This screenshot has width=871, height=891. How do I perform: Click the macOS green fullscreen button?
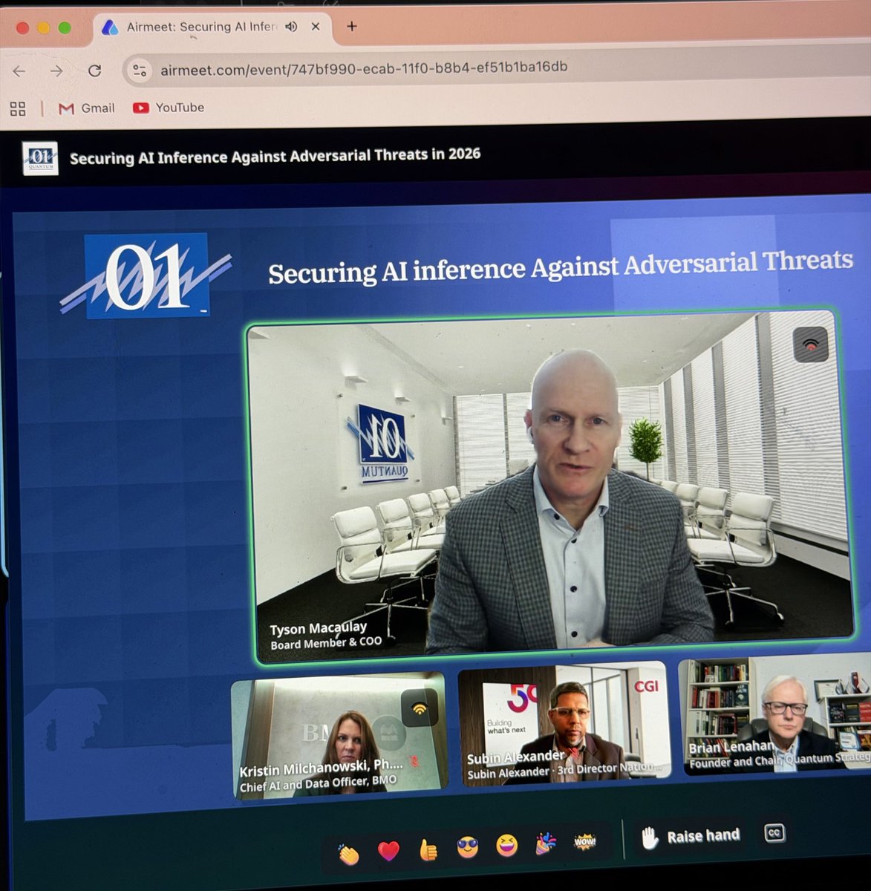point(65,27)
